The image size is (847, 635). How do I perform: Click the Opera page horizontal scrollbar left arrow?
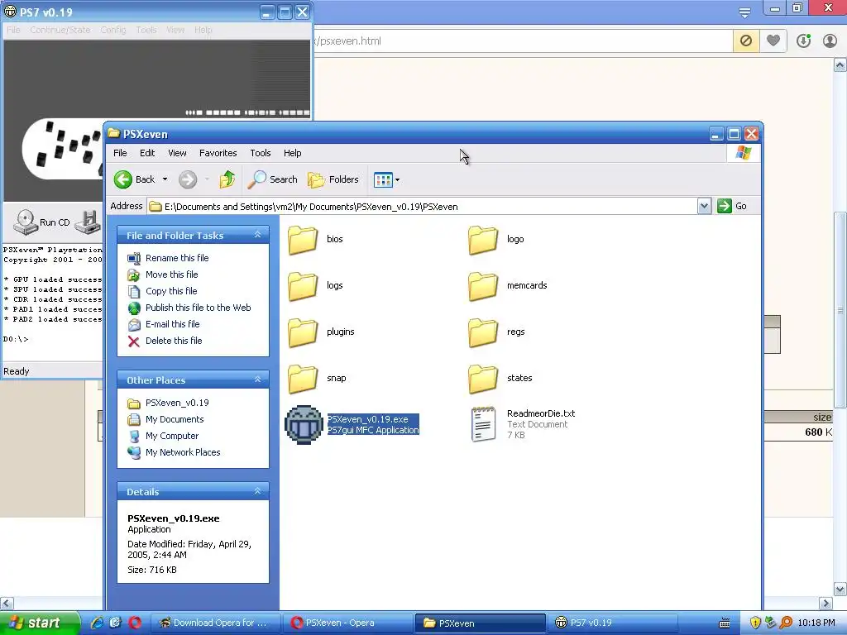tap(7, 603)
